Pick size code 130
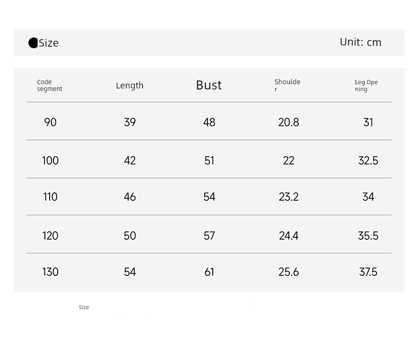The image size is (418, 342). [50, 272]
